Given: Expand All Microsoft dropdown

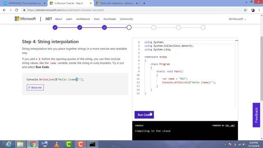Looking at the screenshot, I should [x=237, y=19].
